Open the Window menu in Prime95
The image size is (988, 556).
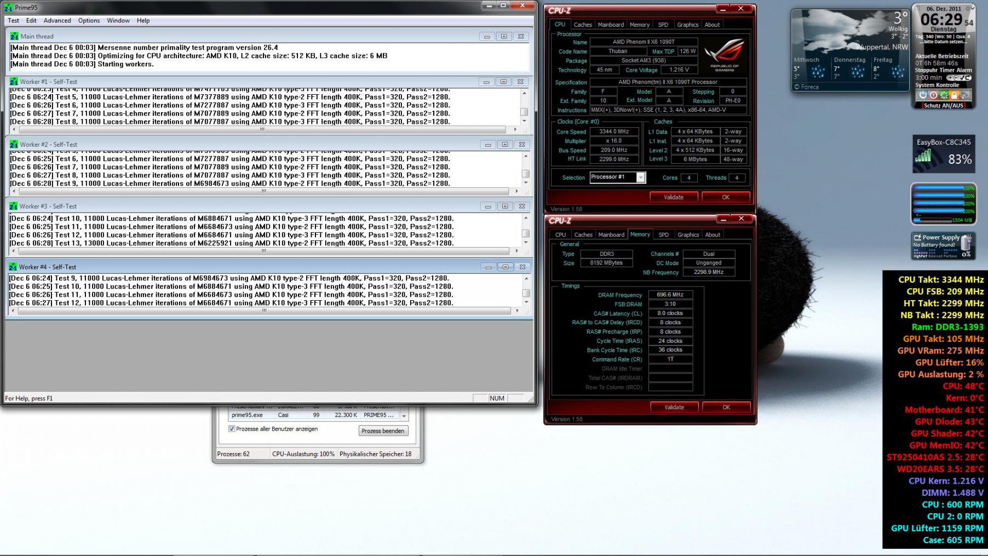pos(118,21)
